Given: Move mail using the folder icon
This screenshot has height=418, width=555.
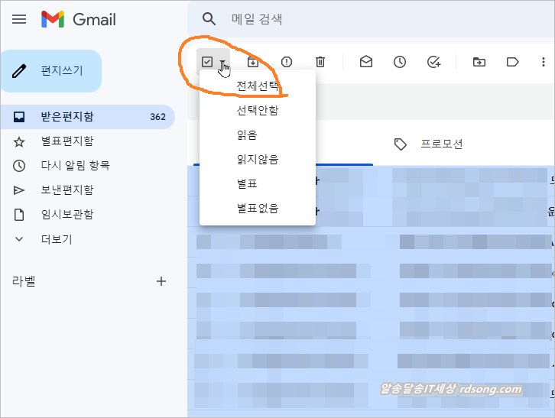Looking at the screenshot, I should click(x=479, y=62).
